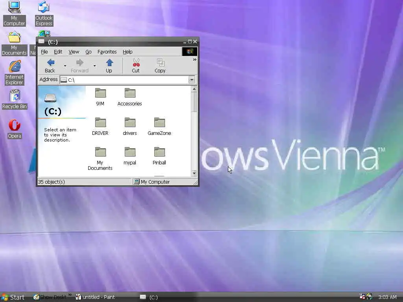
Task: Click My Computer zone in status bar
Action: [x=152, y=182]
